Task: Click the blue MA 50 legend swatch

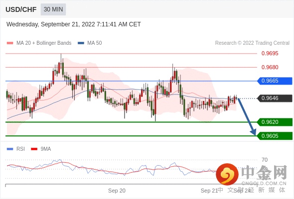Action: 81,43
